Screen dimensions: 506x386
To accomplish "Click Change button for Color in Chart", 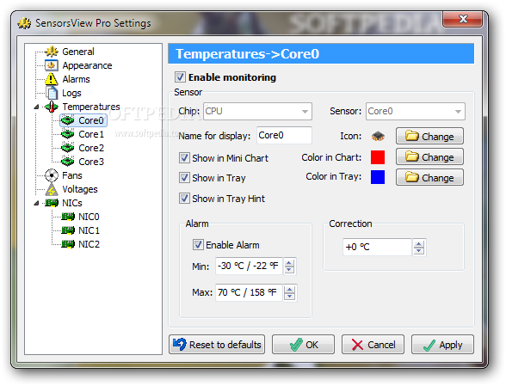I will (x=429, y=156).
